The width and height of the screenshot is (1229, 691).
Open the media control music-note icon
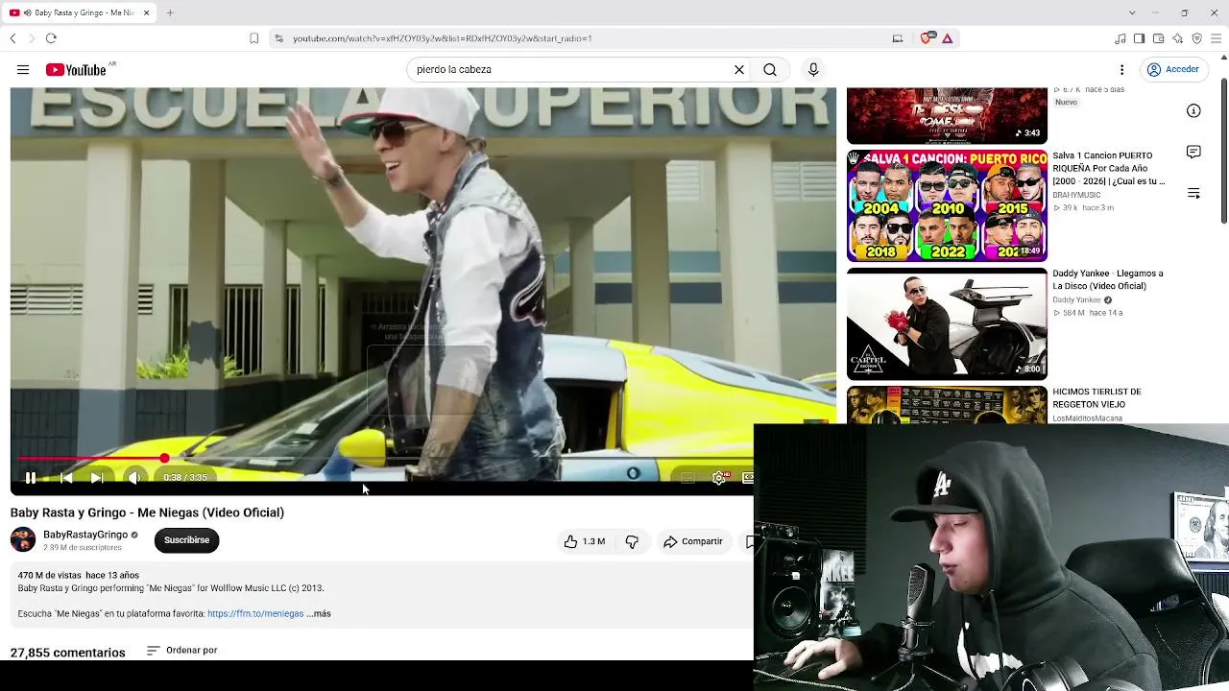pos(1121,38)
